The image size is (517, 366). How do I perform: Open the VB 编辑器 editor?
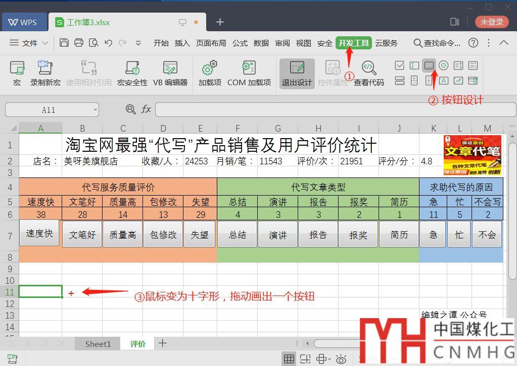(170, 73)
